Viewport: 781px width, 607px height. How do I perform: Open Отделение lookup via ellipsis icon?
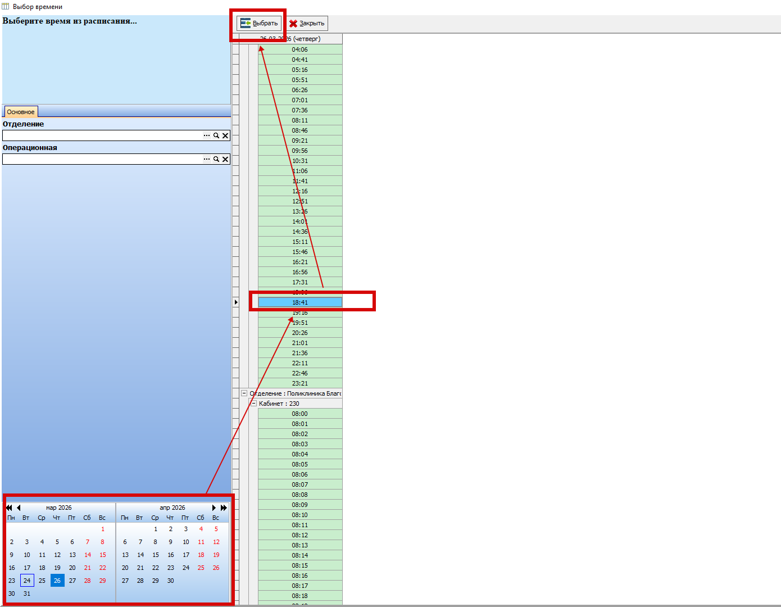[207, 135]
